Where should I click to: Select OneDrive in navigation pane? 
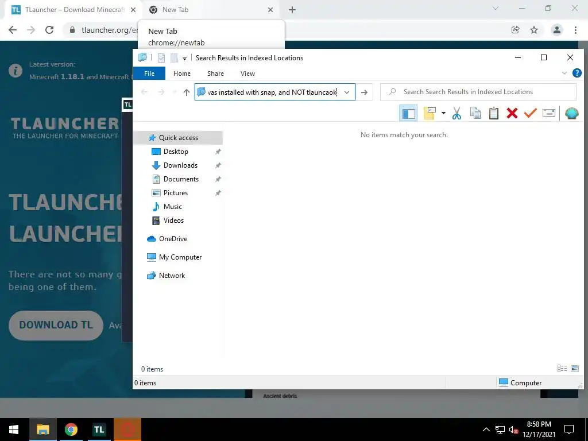click(x=172, y=239)
